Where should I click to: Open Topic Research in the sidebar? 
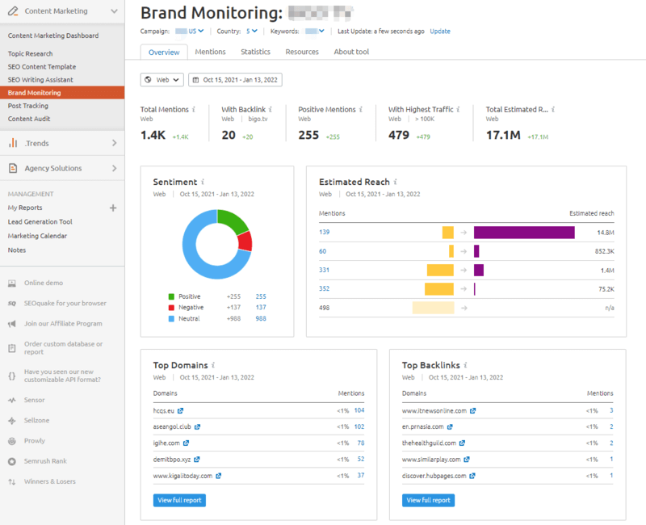pyautogui.click(x=31, y=54)
